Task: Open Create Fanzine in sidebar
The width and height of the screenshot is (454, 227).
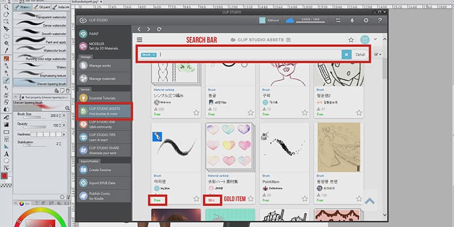Action: [104, 170]
